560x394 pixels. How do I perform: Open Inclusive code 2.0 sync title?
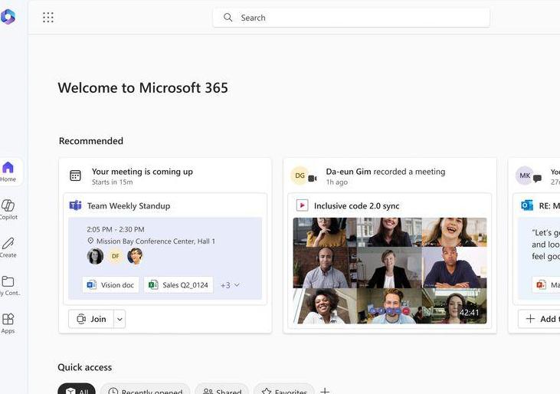click(x=356, y=205)
